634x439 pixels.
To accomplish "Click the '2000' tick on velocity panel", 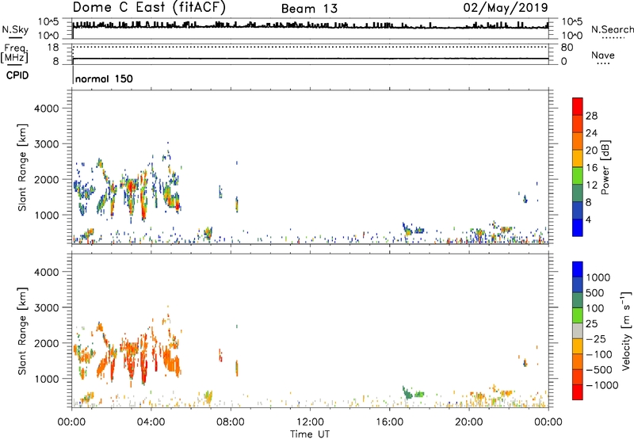I will click(x=47, y=343).
